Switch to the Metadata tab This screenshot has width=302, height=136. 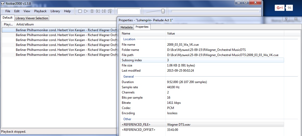126,27
